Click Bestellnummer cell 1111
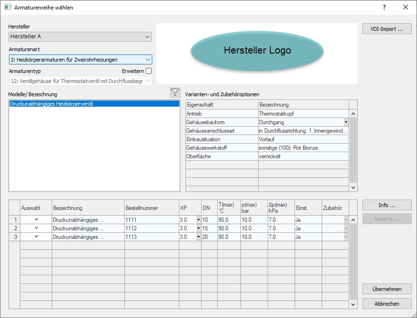This screenshot has width=417, height=318. coord(152,220)
